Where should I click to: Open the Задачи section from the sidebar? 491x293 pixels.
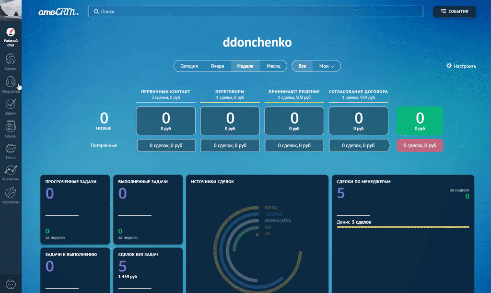pyautogui.click(x=11, y=106)
